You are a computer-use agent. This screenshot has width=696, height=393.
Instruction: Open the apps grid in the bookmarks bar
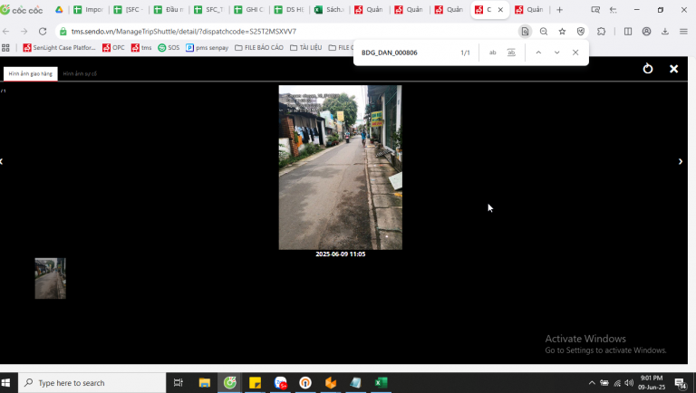pos(5,47)
